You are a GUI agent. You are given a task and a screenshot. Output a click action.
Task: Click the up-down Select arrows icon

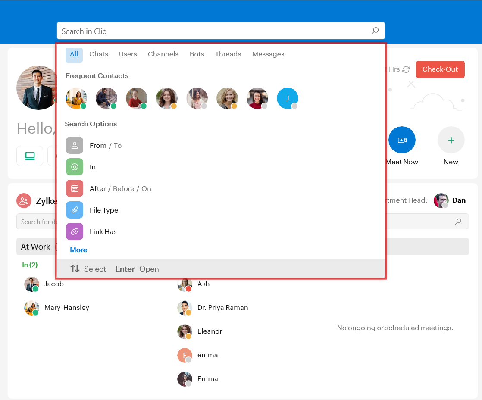75,269
